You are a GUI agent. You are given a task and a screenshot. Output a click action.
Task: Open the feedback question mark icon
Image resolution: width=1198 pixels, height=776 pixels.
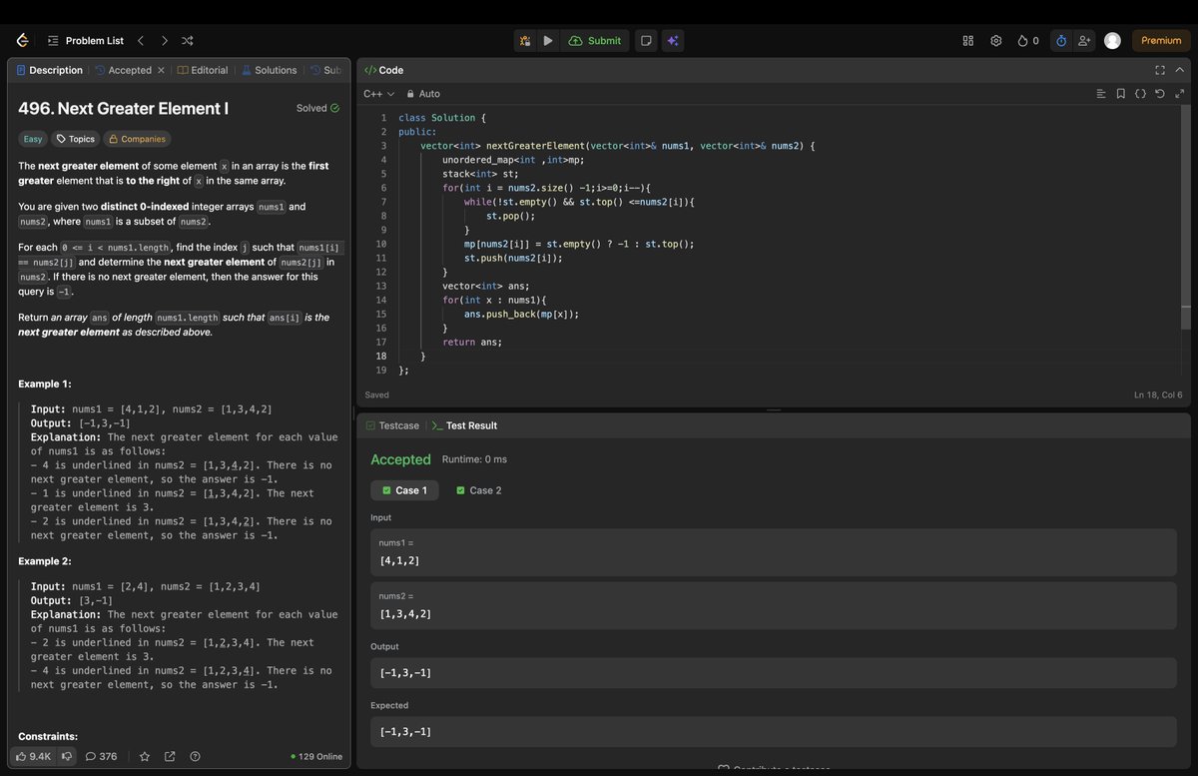tap(195, 756)
